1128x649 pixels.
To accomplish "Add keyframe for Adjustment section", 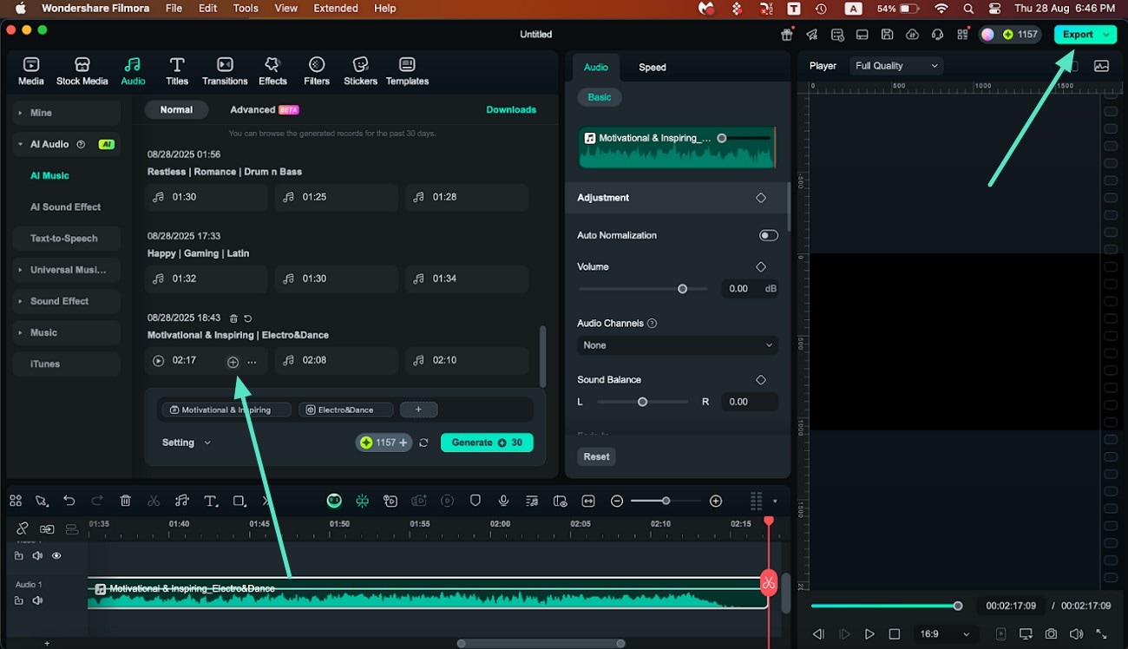I will click(761, 198).
